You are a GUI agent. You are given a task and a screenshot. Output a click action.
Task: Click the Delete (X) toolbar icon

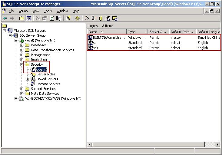(38, 18)
